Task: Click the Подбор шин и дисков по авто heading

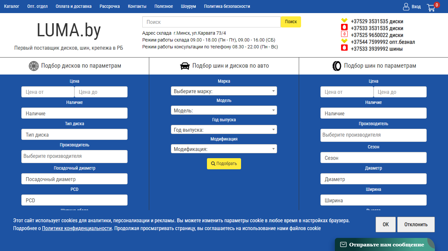Action: 231,66
